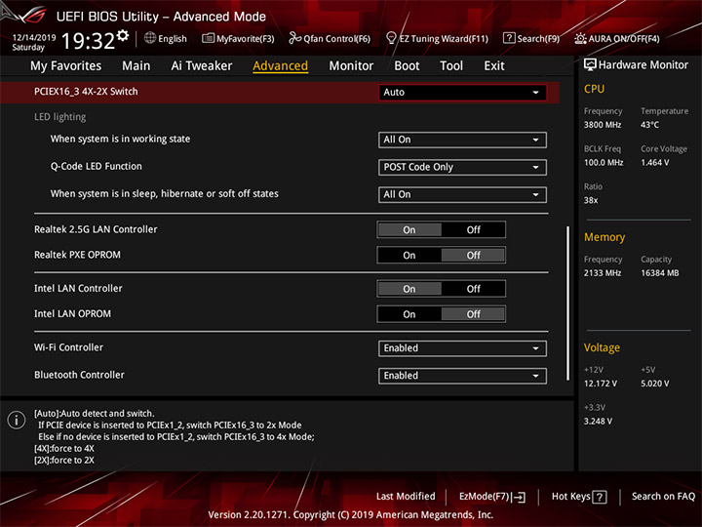Select Intel LAN OPROM Off option
The image size is (702, 527).
pyautogui.click(x=473, y=314)
